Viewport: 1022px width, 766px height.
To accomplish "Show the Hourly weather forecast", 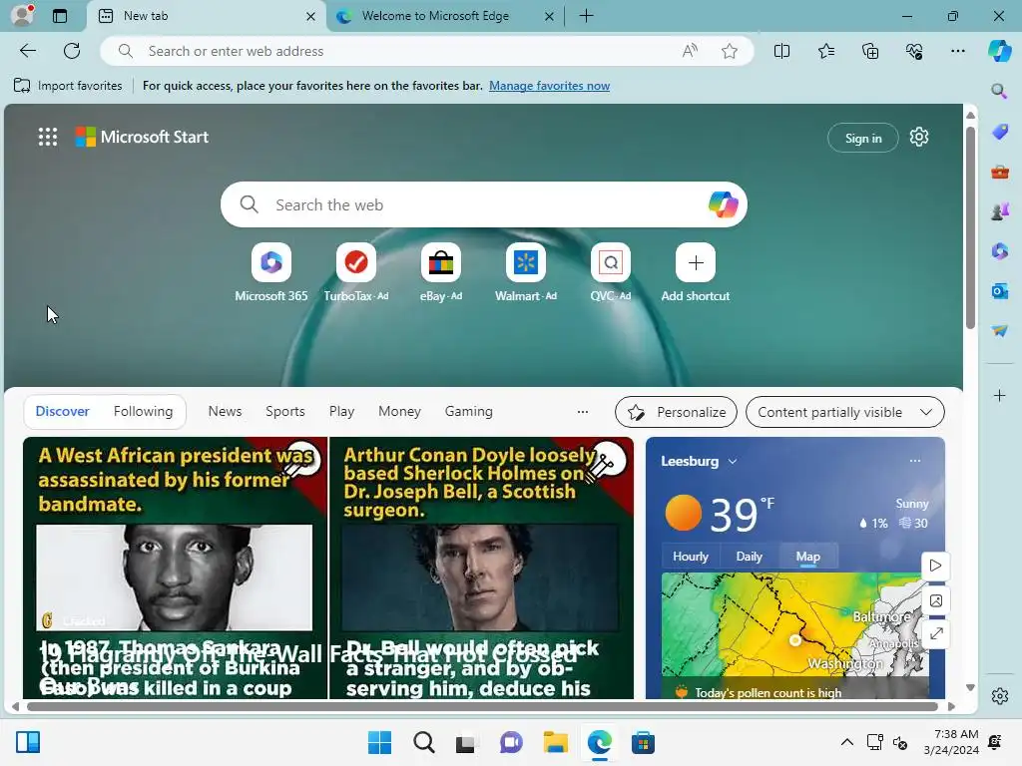I will [x=691, y=557].
